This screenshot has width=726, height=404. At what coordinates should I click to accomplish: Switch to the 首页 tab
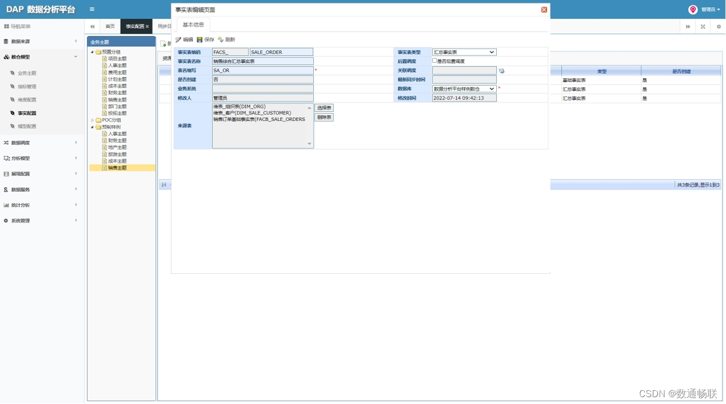point(110,26)
